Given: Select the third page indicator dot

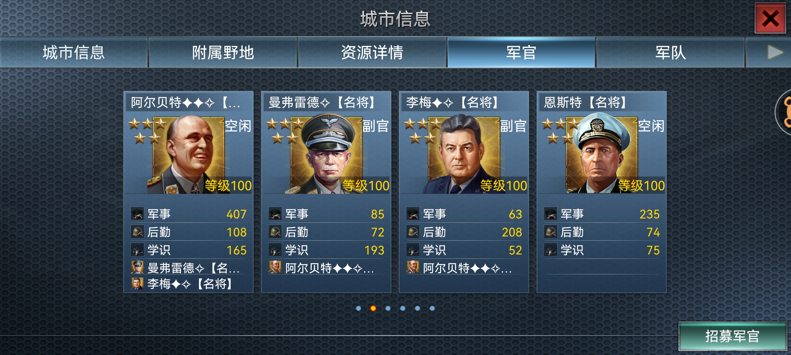Looking at the screenshot, I should coord(388,308).
